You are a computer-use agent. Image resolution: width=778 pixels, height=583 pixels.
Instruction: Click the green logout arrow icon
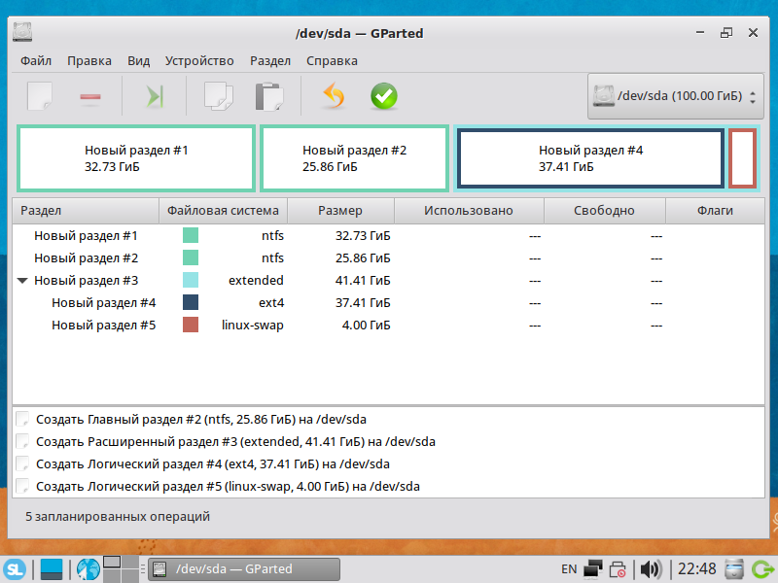(x=762, y=569)
